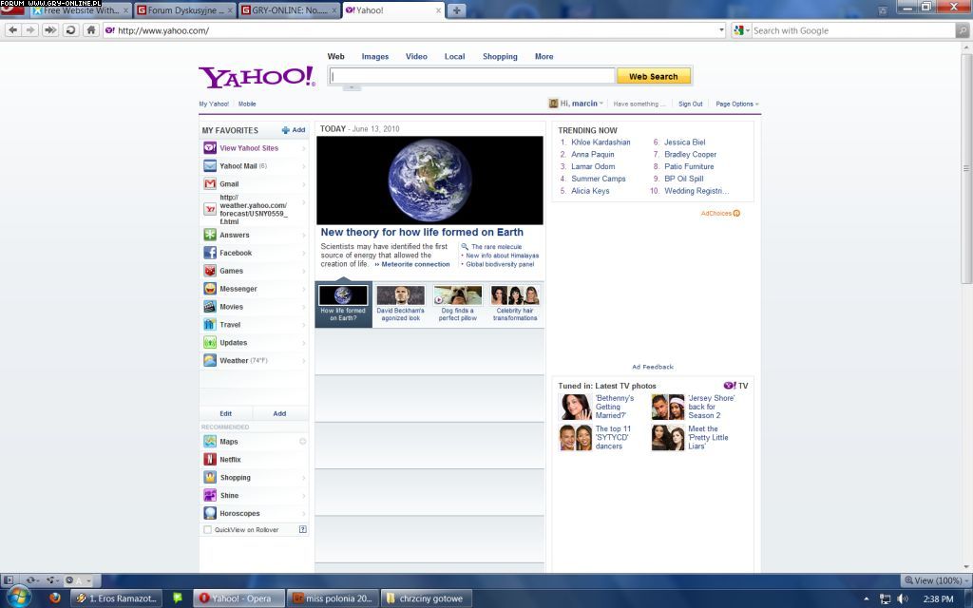Screen dimensions: 973x608
Task: Open the Updates favorite icon
Action: pyautogui.click(x=210, y=342)
